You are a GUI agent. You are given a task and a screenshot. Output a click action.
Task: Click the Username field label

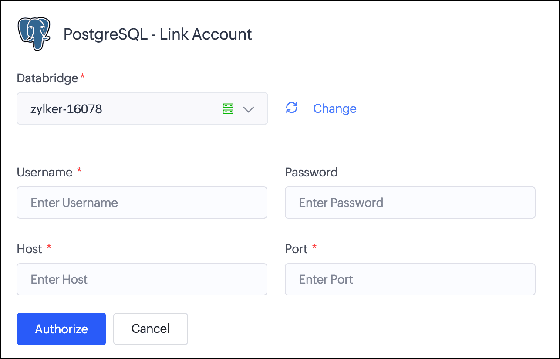[x=45, y=172]
